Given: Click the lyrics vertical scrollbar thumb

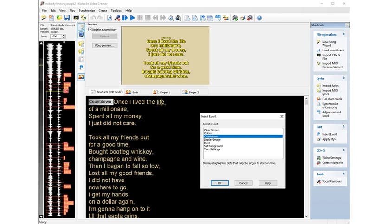Looking at the screenshot, I should pyautogui.click(x=306, y=102).
